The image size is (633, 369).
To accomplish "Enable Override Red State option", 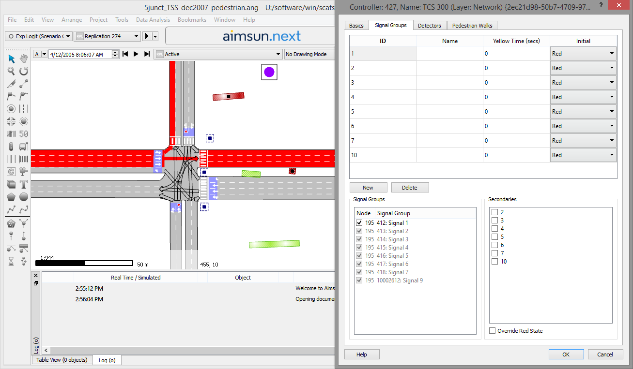I will tap(493, 331).
